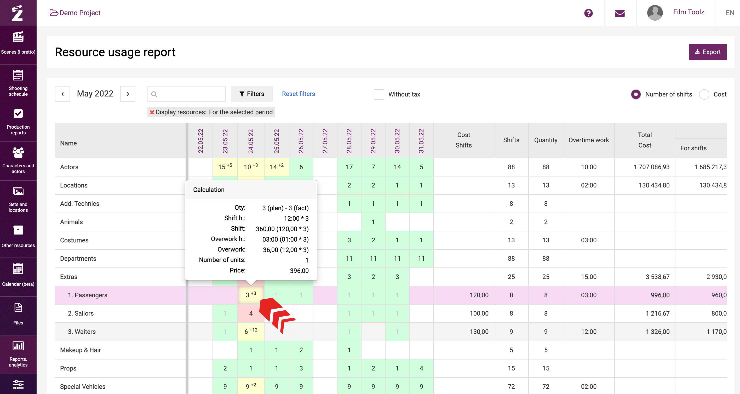Open Other resources section
This screenshot has width=740, height=394.
click(x=18, y=238)
